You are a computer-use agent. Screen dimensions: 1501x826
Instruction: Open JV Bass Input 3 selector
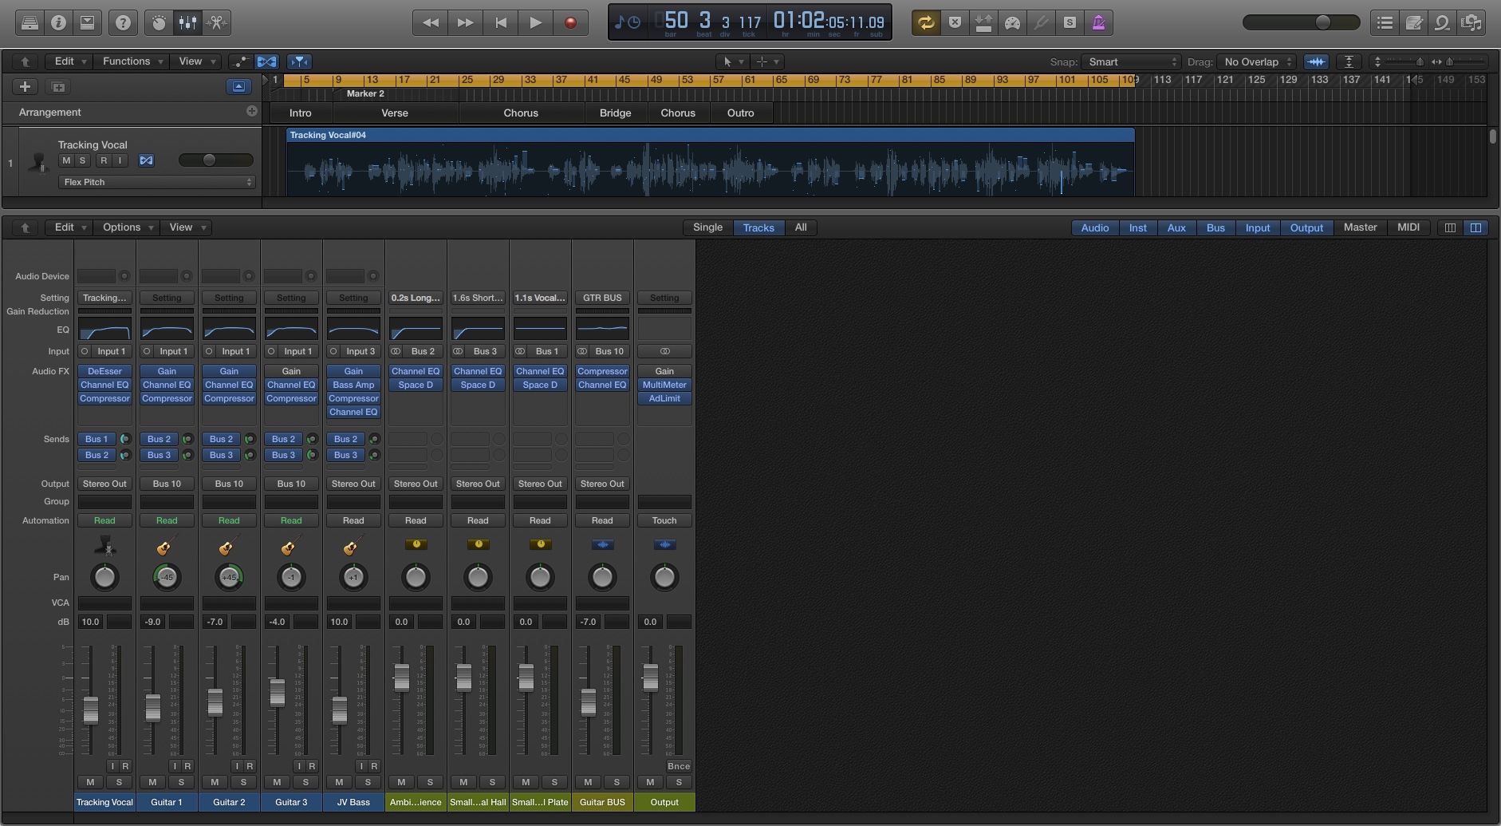tap(360, 351)
